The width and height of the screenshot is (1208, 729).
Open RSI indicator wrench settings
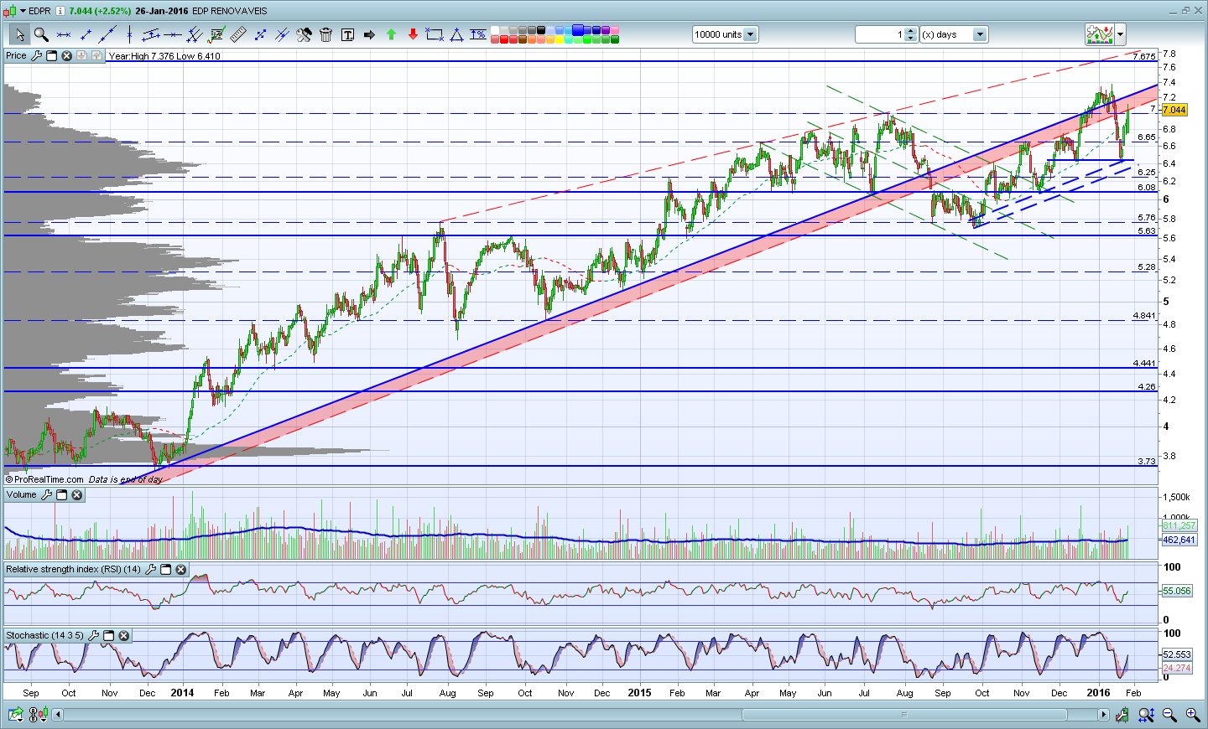(x=150, y=569)
